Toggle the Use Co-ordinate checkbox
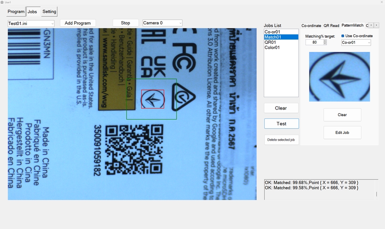 [343, 36]
